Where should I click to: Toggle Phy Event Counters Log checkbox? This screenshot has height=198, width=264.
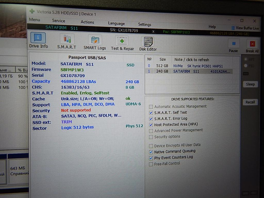[151, 158]
